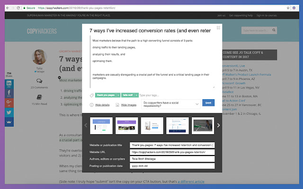Show previous thumbnails with left arrow
303x189 pixels.
pos(86,125)
